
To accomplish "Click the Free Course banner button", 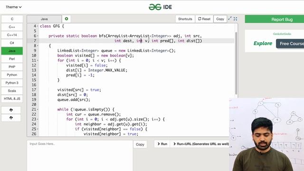I will [x=290, y=44].
